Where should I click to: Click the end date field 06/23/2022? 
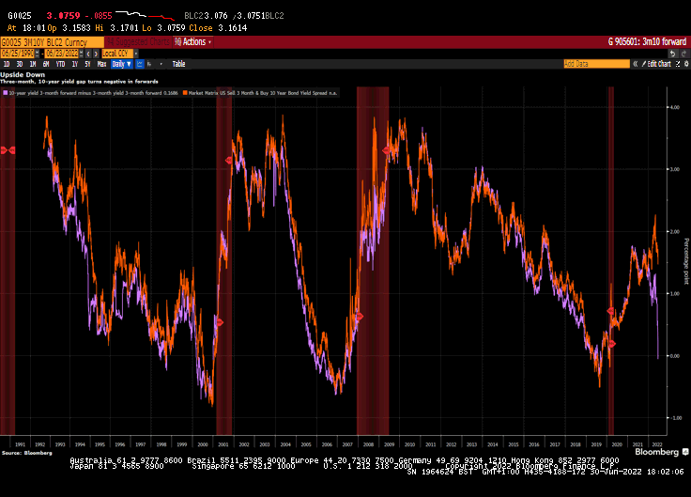pyautogui.click(x=62, y=54)
